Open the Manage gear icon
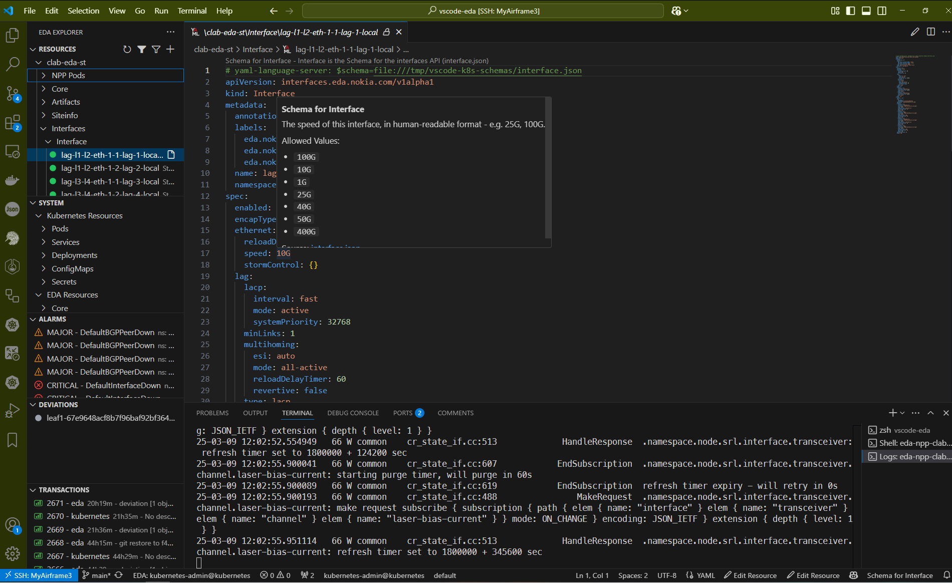Viewport: 952px width, 583px height. coord(13,553)
